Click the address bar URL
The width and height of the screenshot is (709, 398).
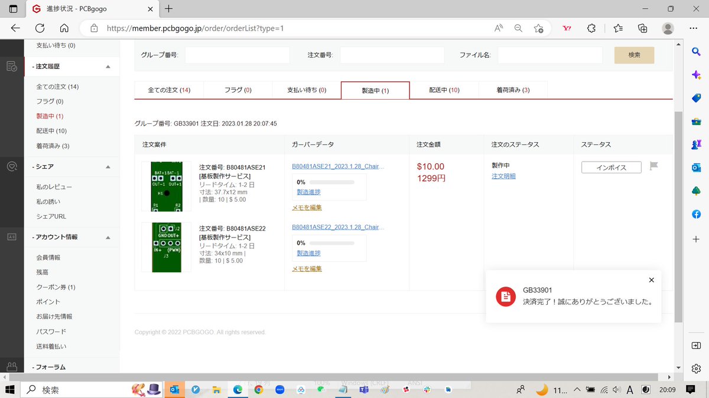pos(196,28)
